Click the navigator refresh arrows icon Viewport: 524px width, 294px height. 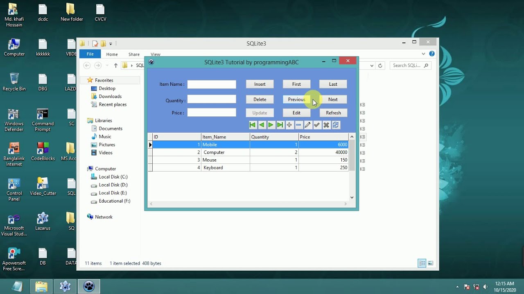336,125
